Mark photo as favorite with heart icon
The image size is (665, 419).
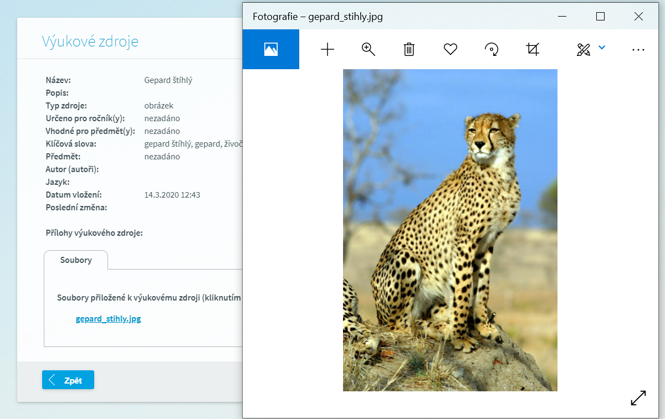451,50
